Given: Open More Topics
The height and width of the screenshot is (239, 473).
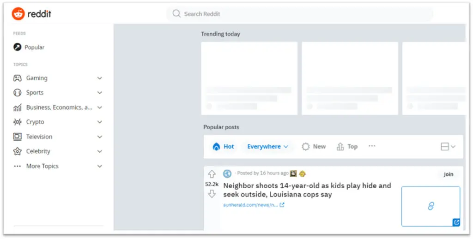Looking at the screenshot, I should pyautogui.click(x=42, y=166).
